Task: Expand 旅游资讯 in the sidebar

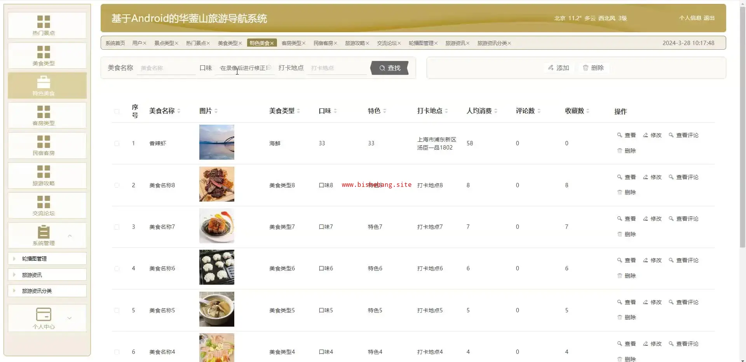Action: click(47, 275)
